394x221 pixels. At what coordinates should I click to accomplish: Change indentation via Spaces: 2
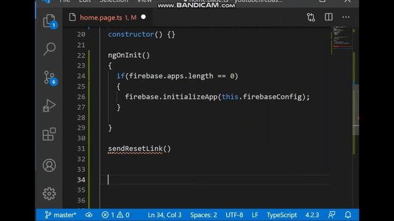point(204,215)
